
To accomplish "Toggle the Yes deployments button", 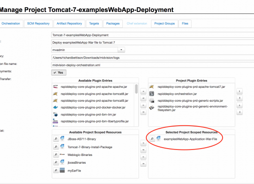I will 59,73.
